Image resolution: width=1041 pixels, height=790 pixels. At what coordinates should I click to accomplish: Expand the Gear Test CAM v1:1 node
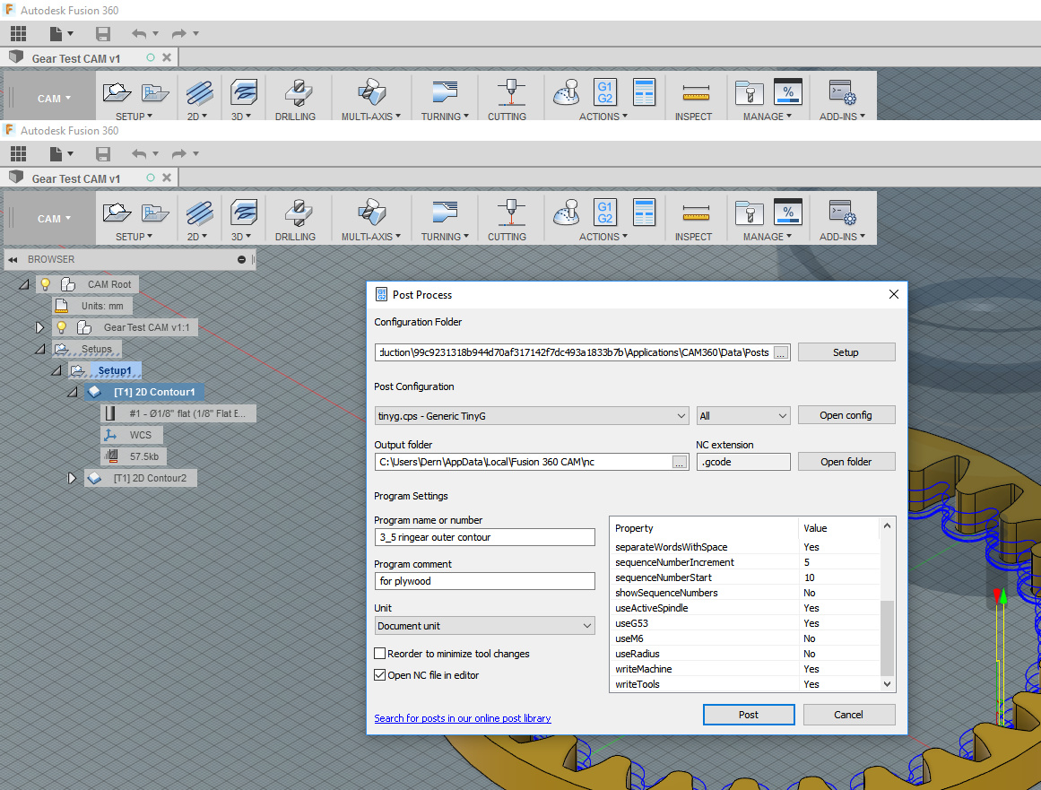point(39,327)
